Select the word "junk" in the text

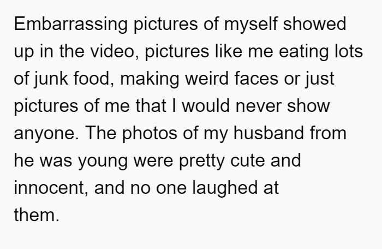point(51,79)
